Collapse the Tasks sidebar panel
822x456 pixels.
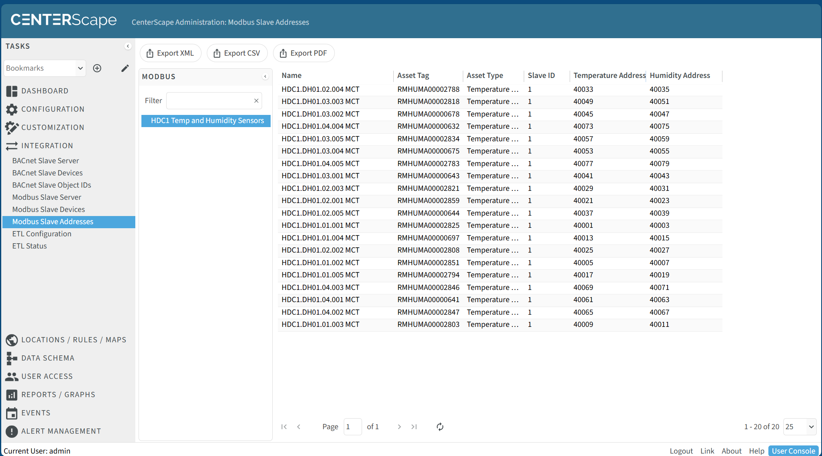pyautogui.click(x=128, y=46)
